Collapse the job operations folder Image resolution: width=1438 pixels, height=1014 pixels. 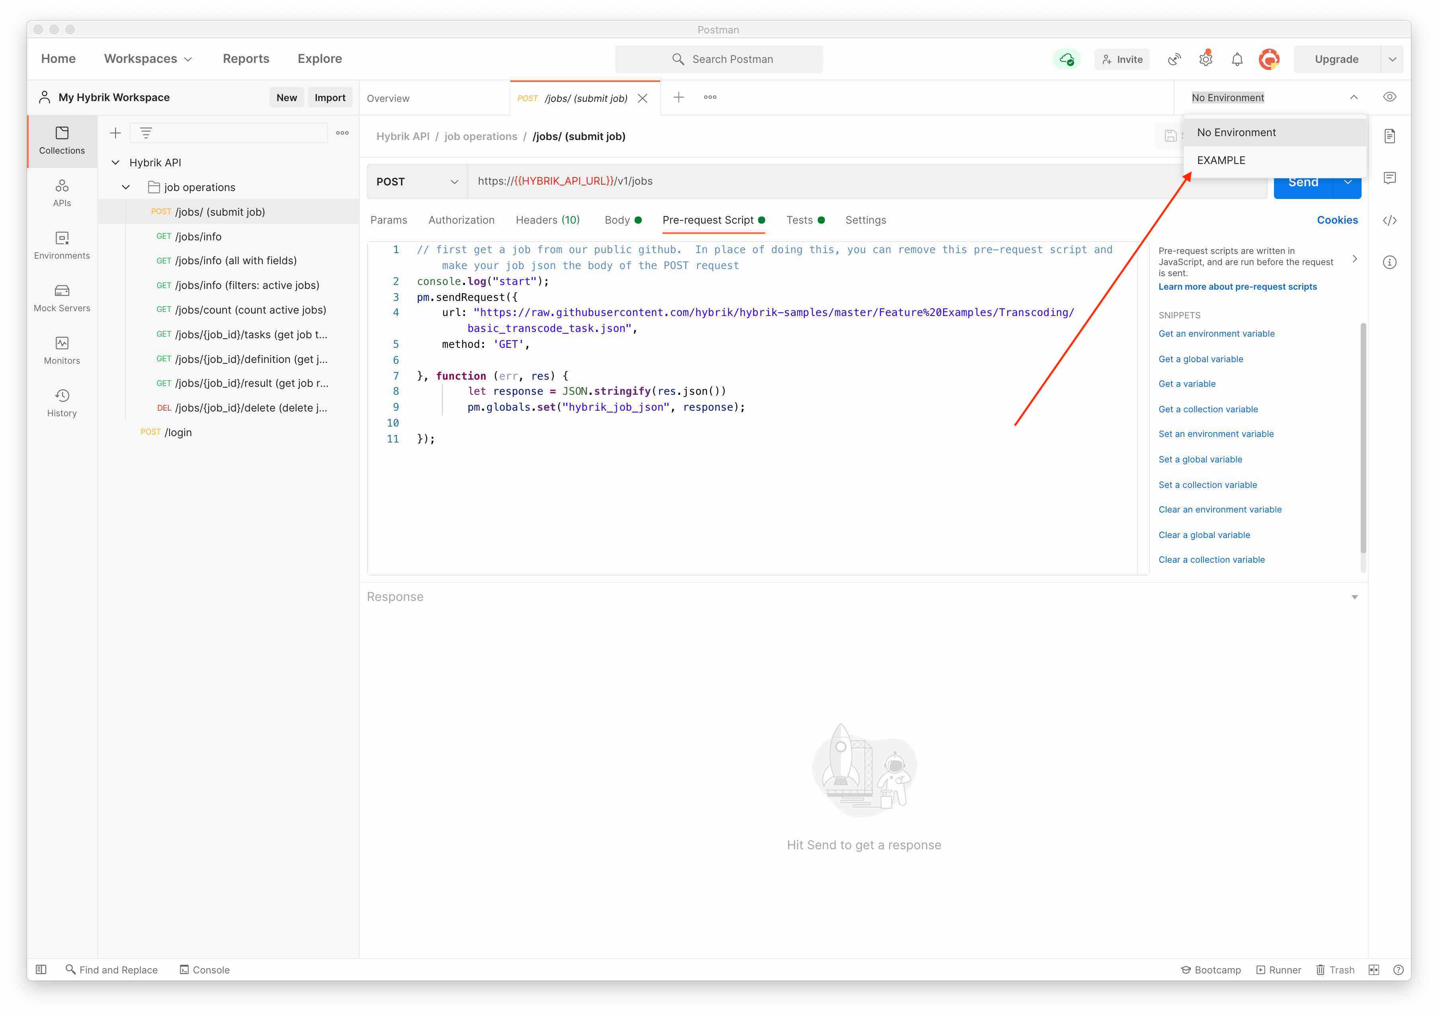[x=126, y=187]
